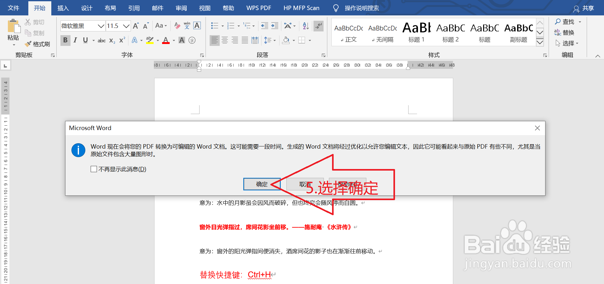Justify the paragraph text
Image resolution: width=604 pixels, height=284 pixels.
(245, 40)
